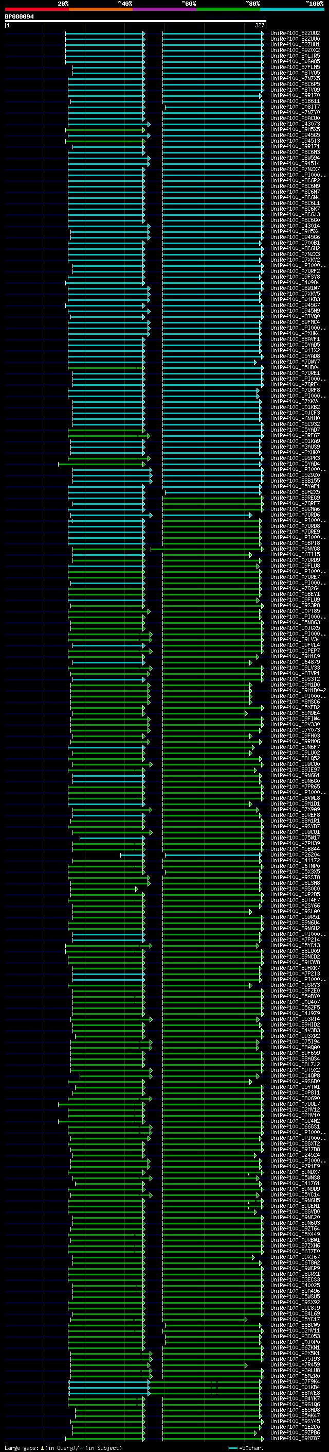Select label UniRef100_Q8W594
This screenshot has width=329, height=1452.
(x=295, y=158)
